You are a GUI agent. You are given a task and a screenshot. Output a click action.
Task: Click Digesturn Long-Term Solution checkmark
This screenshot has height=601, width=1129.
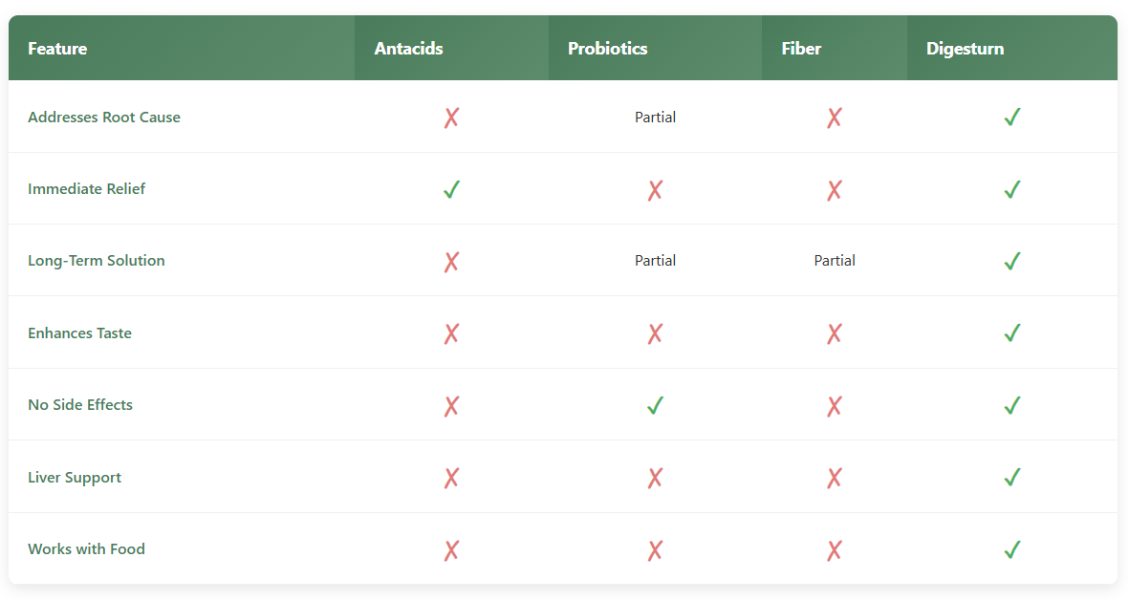pos(1012,261)
